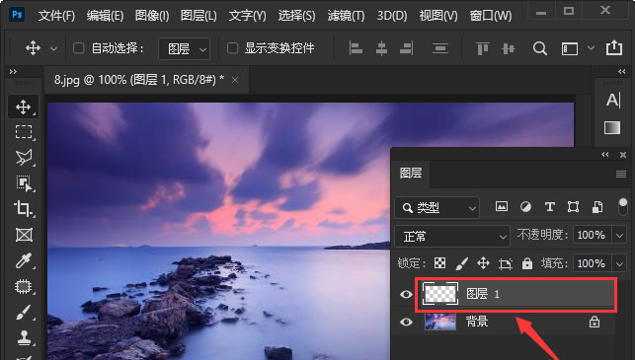
Task: Open the 正常 blend mode dropdown
Action: [x=451, y=237]
